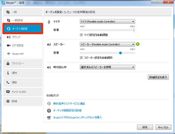Click the gear icon beside 詳細
This screenshot has height=134, width=175.
click(x=8, y=101)
